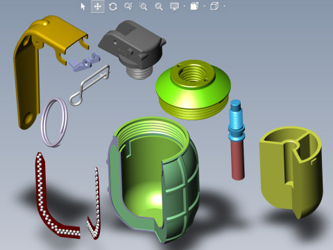
Task: Select the small lavender striker piece
Action: (x=85, y=62)
